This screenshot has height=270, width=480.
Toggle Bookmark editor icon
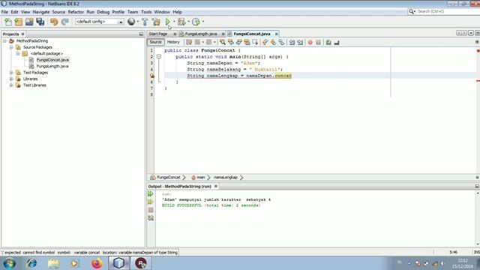point(281,42)
